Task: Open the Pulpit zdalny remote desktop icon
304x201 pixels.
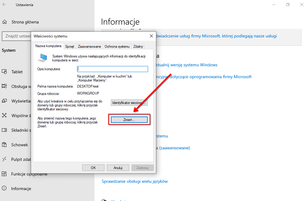Action: tap(5, 159)
